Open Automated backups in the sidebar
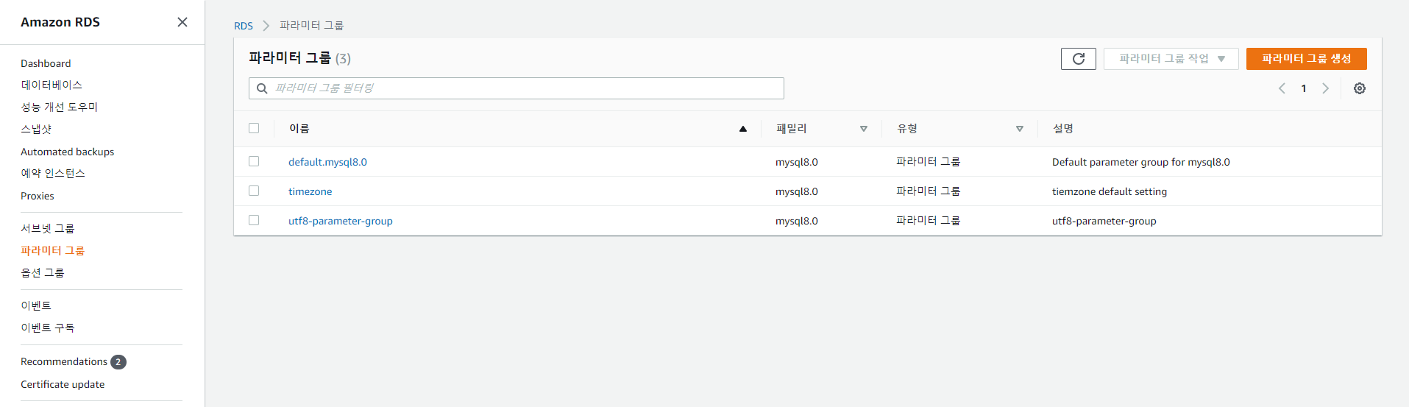This screenshot has width=1409, height=407. 68,152
